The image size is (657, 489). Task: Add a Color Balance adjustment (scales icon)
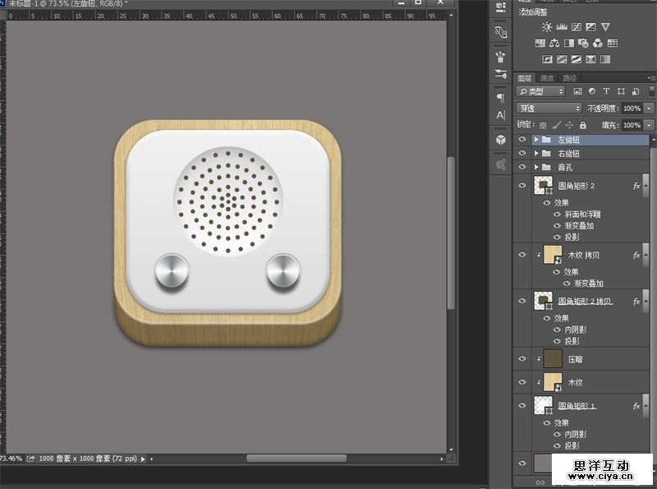(554, 43)
